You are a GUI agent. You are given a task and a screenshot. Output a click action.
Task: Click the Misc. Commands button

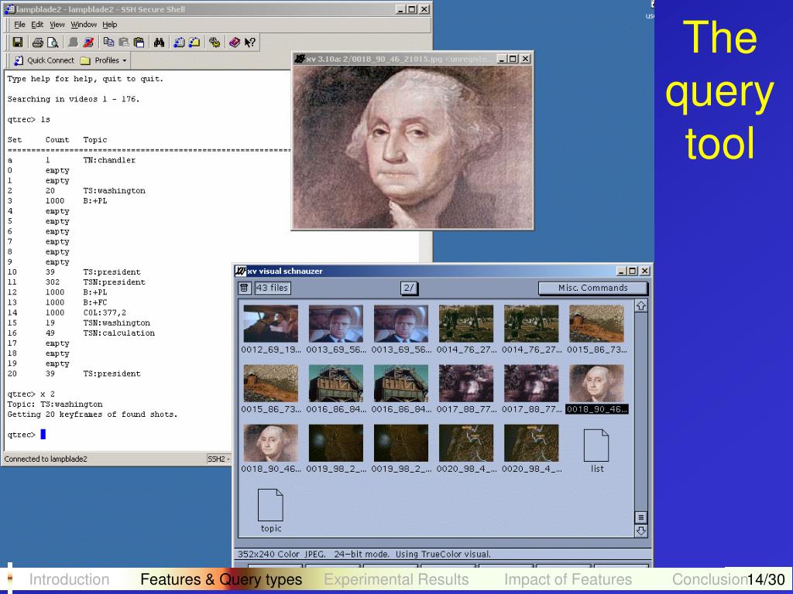[592, 288]
